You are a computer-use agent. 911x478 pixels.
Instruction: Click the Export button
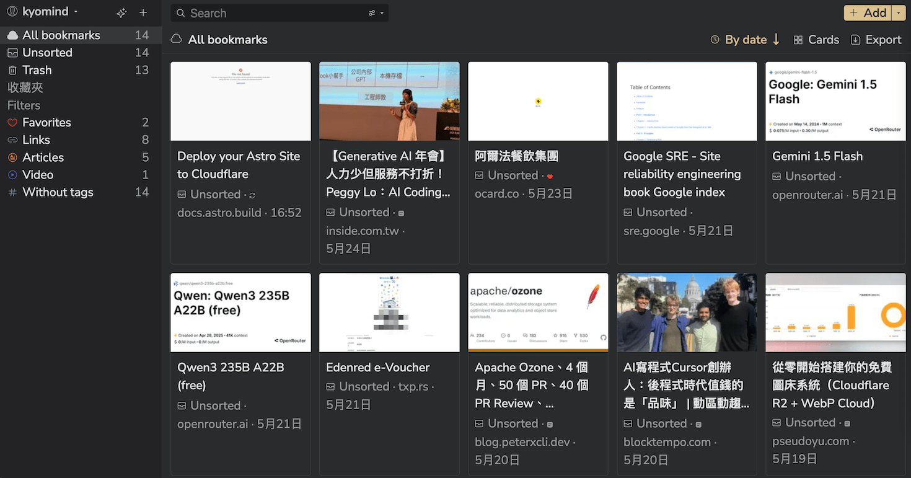coord(876,40)
